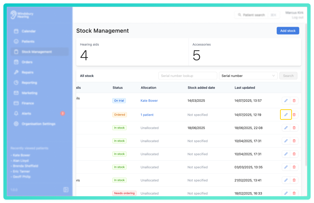Click the sidebar collapse icon at bottom
Image resolution: width=314 pixels, height=203 pixels.
66,189
